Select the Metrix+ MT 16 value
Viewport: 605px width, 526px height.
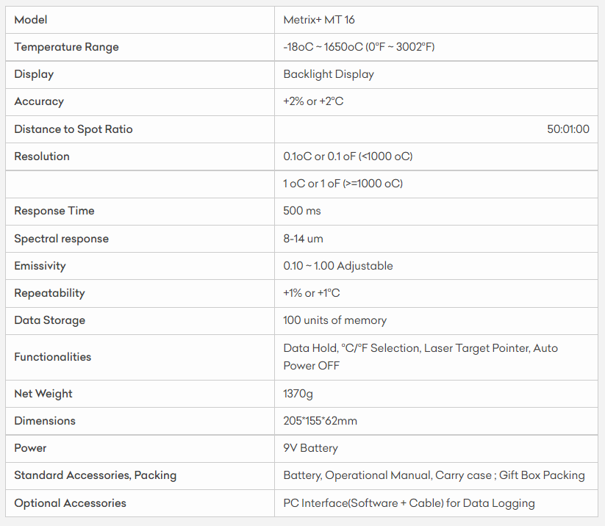tap(319, 20)
